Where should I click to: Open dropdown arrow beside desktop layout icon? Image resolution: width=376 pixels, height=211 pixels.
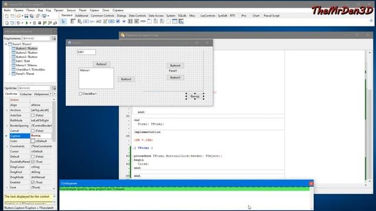(x=48, y=16)
